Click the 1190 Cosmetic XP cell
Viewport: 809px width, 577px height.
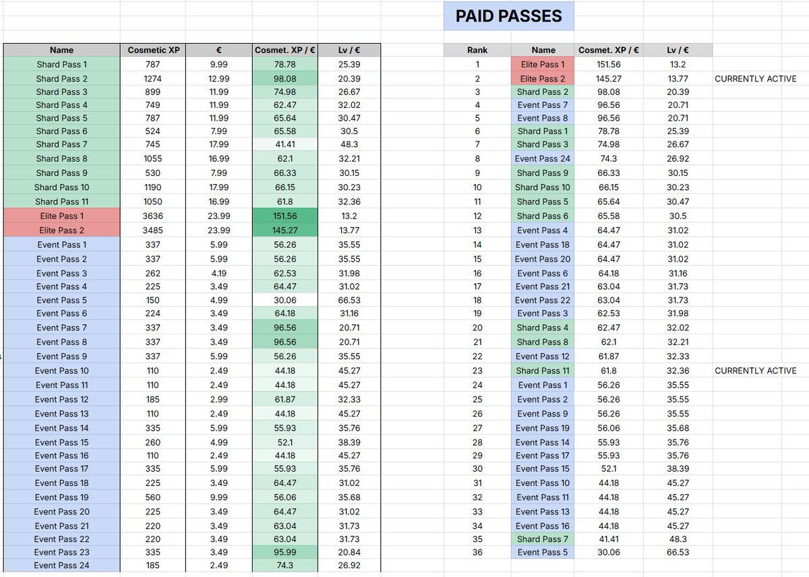[153, 187]
